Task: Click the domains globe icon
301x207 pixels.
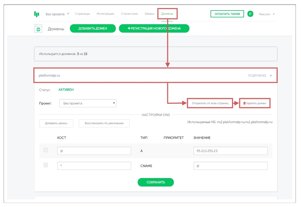Action: [38, 29]
